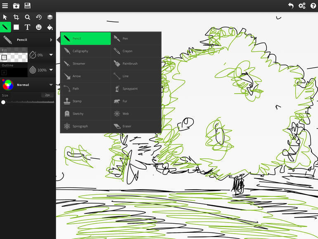Select the shape square tool
The image size is (318, 239).
16,27
